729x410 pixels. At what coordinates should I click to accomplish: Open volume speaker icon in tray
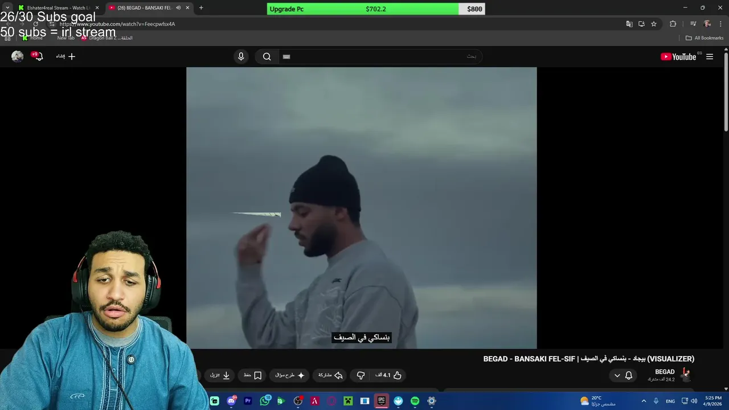[x=693, y=401]
